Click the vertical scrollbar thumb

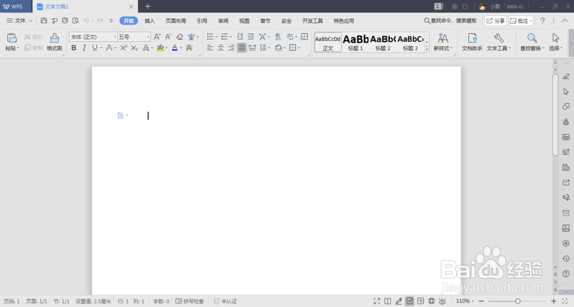(555, 115)
